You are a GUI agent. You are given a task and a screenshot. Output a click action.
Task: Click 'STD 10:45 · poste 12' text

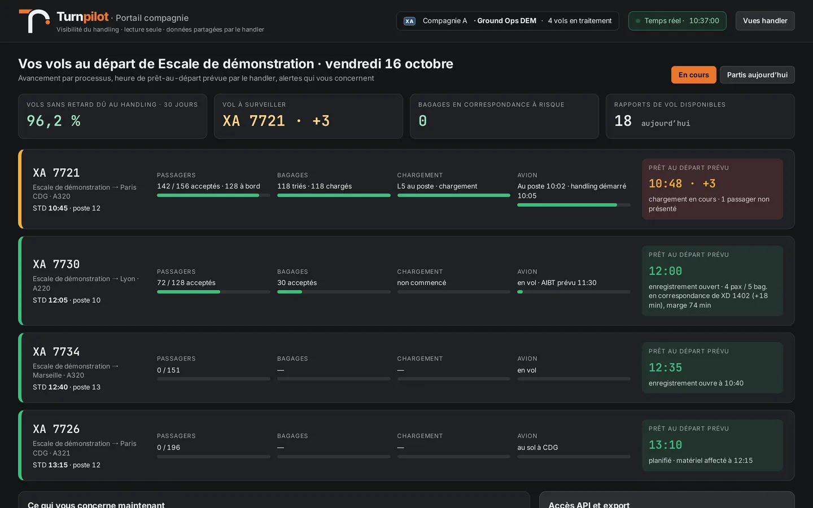pos(67,208)
